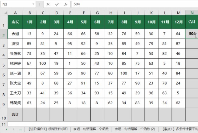Select the name cell 王大刀

16,93
